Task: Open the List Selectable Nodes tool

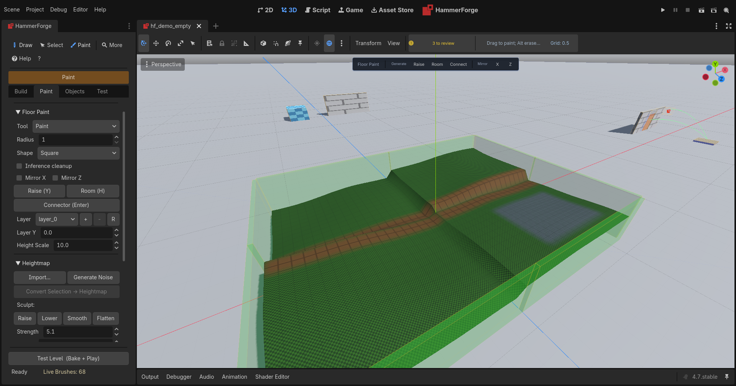Action: tap(210, 43)
